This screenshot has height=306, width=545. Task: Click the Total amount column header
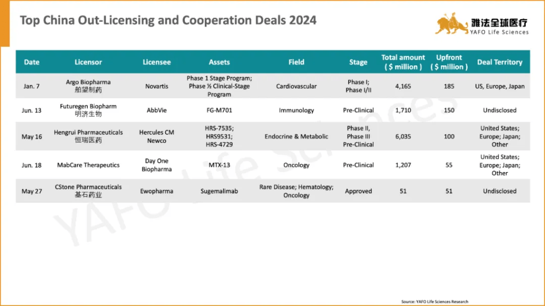click(x=403, y=62)
